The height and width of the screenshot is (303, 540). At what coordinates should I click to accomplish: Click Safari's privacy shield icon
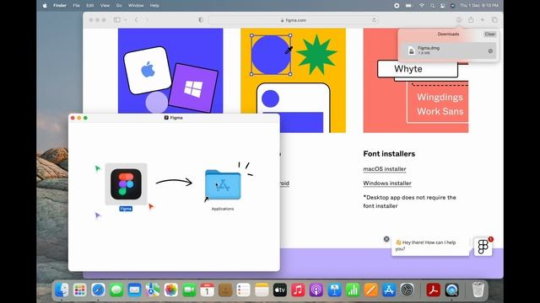201,20
